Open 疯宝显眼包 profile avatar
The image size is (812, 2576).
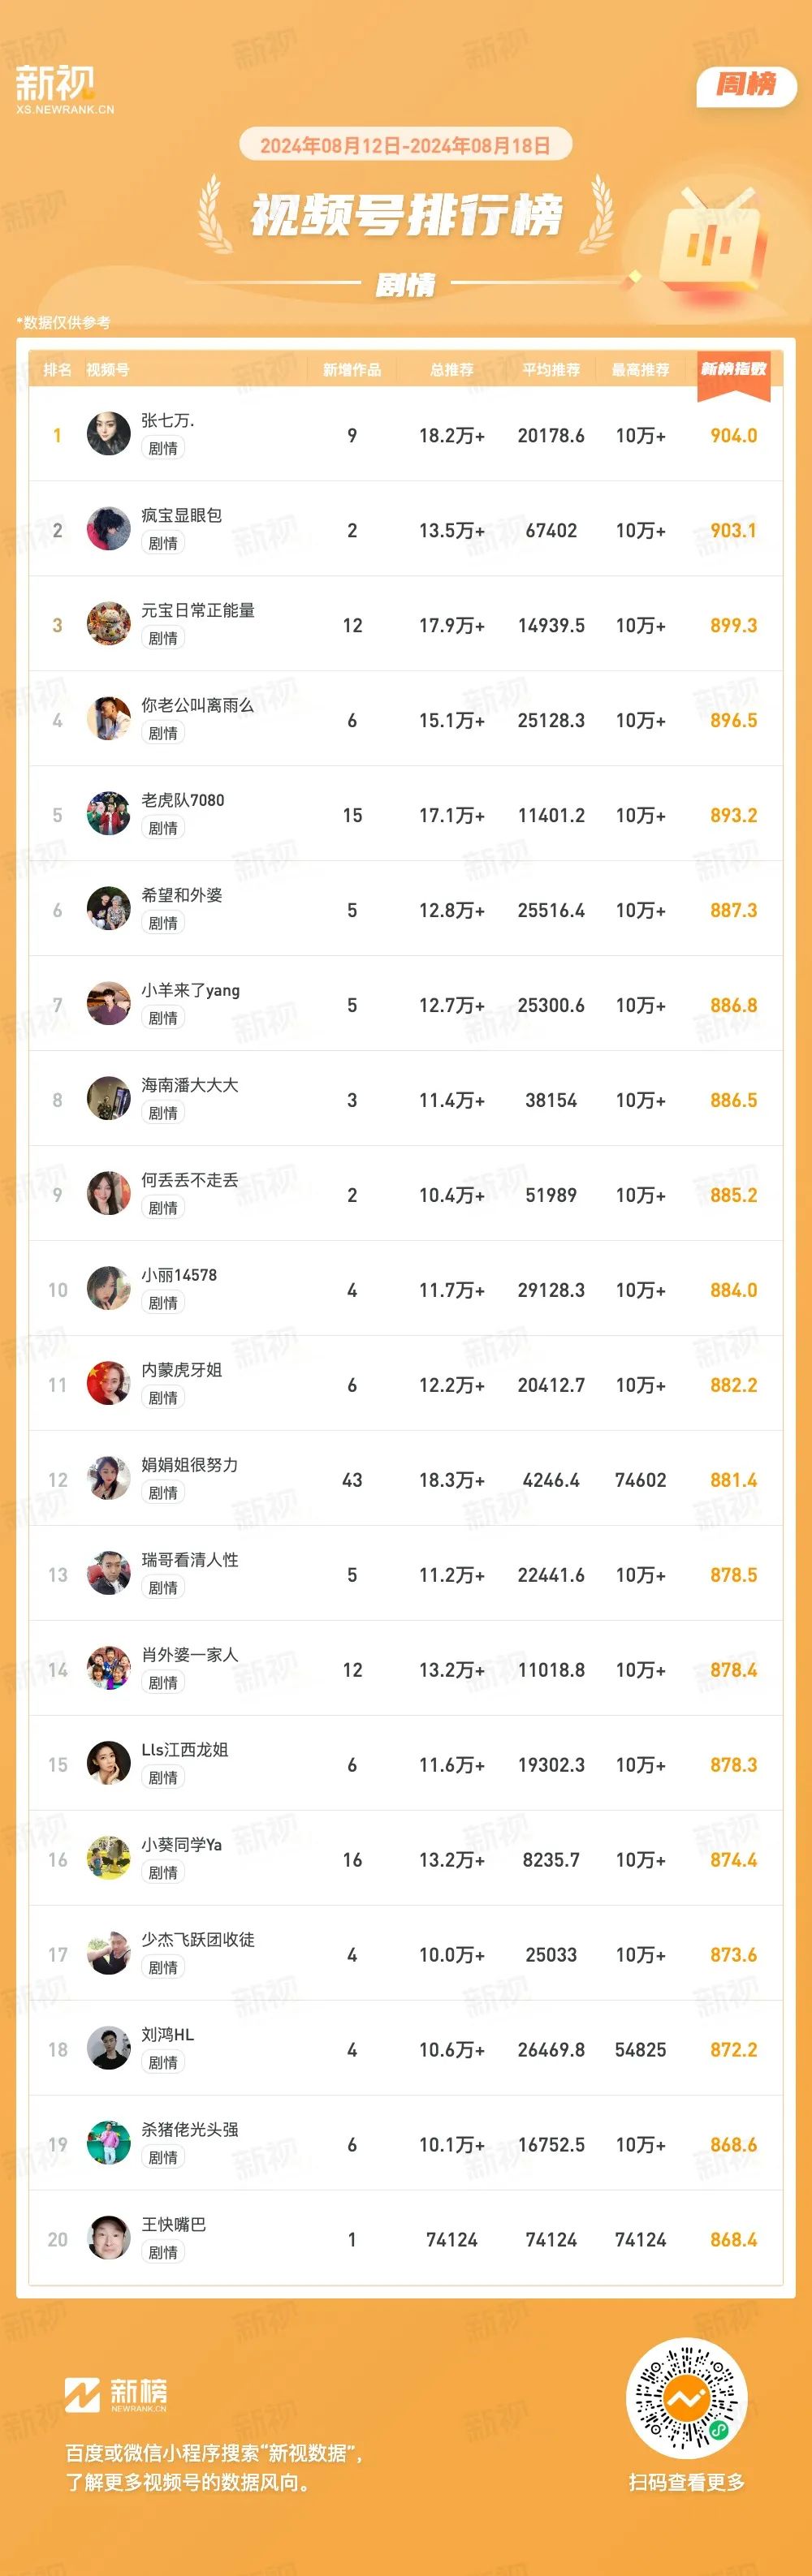coord(108,529)
